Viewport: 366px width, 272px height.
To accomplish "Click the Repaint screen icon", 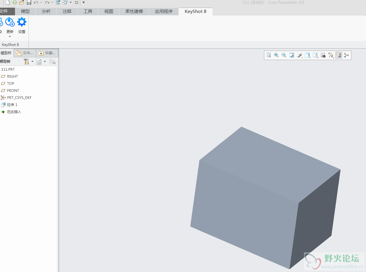I will pyautogui.click(x=292, y=55).
